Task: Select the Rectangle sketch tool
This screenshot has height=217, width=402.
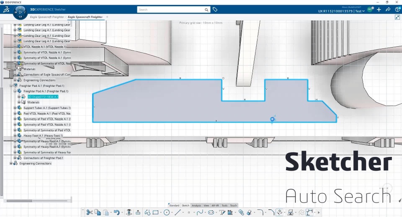Action: click(x=155, y=212)
